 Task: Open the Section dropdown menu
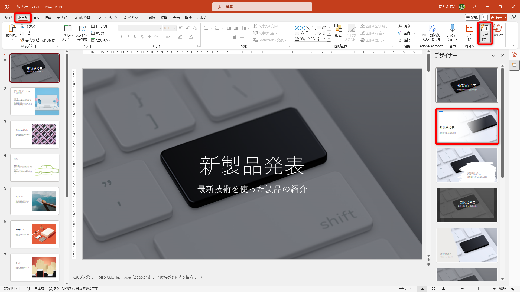point(101,40)
